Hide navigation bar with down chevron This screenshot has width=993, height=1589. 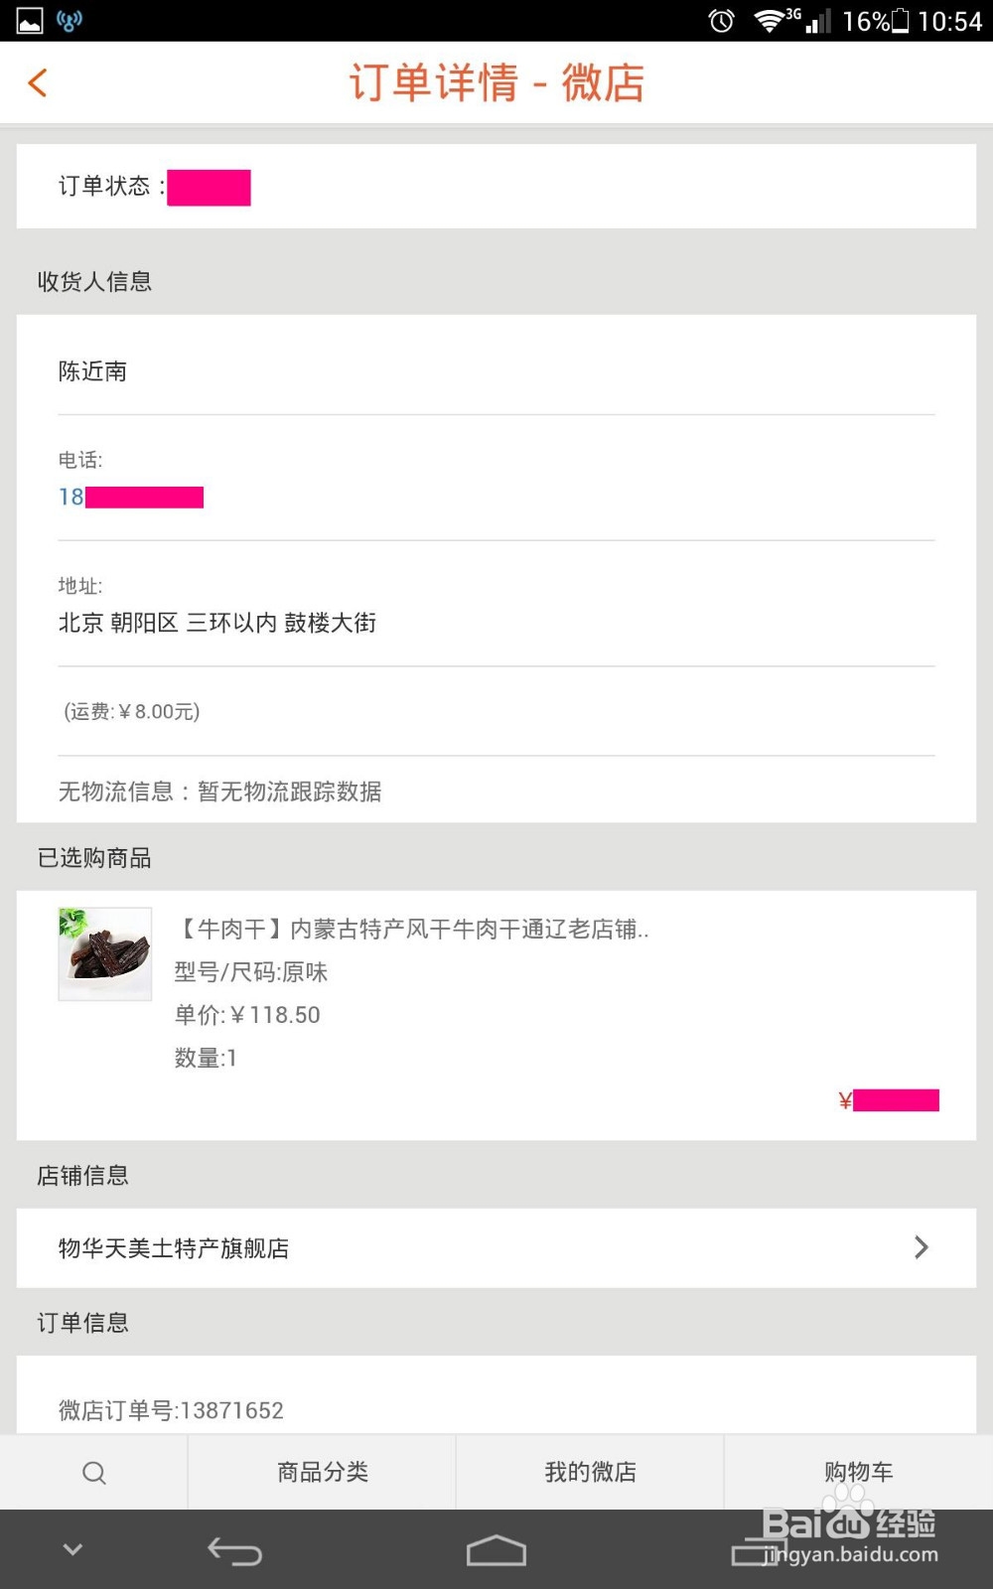click(72, 1549)
